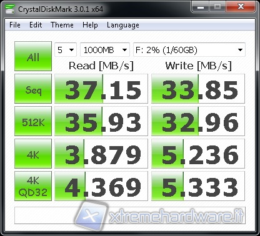
Task: Click the Seq read result 37.15
Action: click(x=101, y=89)
